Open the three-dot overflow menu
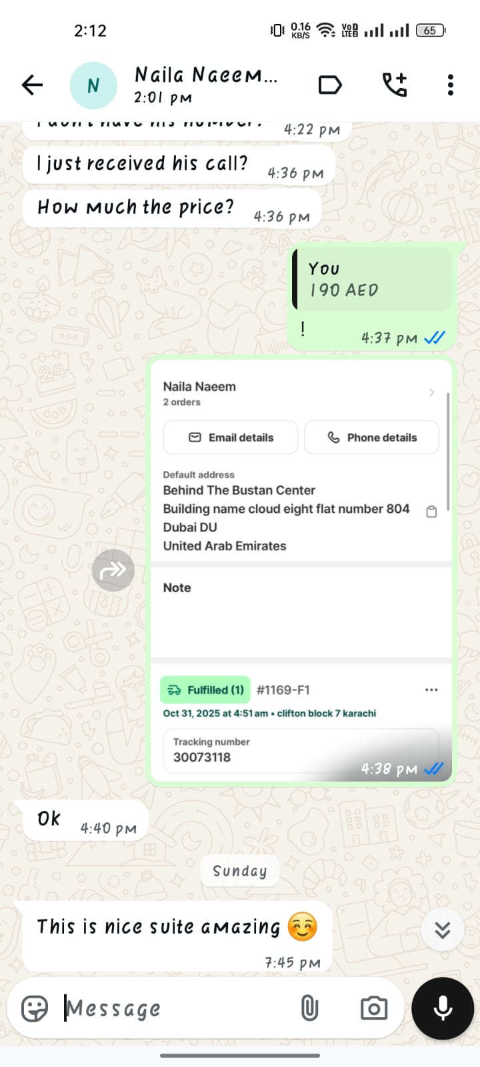The width and height of the screenshot is (480, 1067). click(x=451, y=85)
